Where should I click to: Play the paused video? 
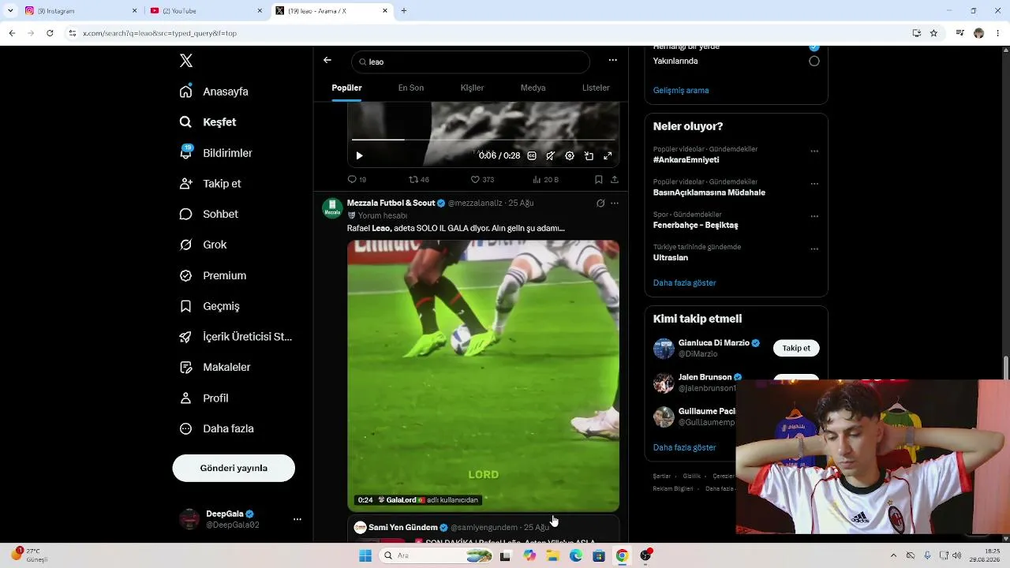[359, 155]
